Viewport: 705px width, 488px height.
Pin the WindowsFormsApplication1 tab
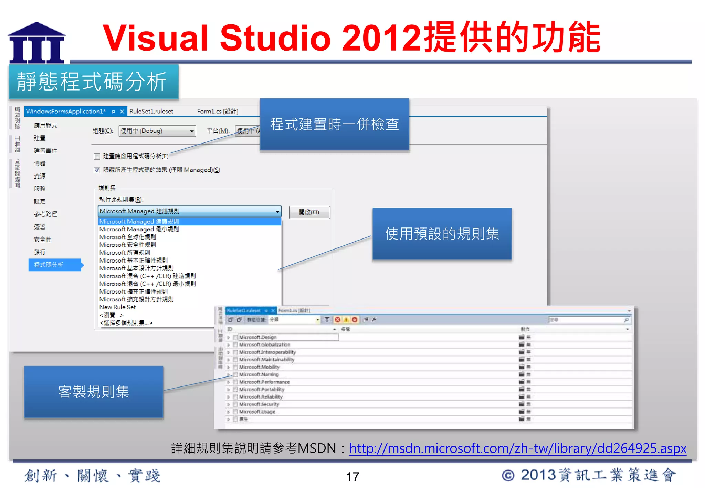point(113,112)
